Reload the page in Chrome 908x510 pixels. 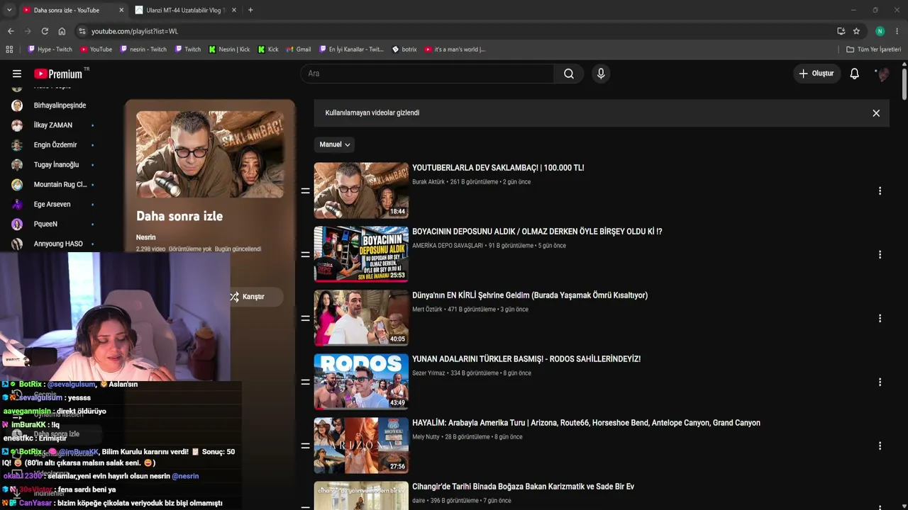pyautogui.click(x=45, y=31)
